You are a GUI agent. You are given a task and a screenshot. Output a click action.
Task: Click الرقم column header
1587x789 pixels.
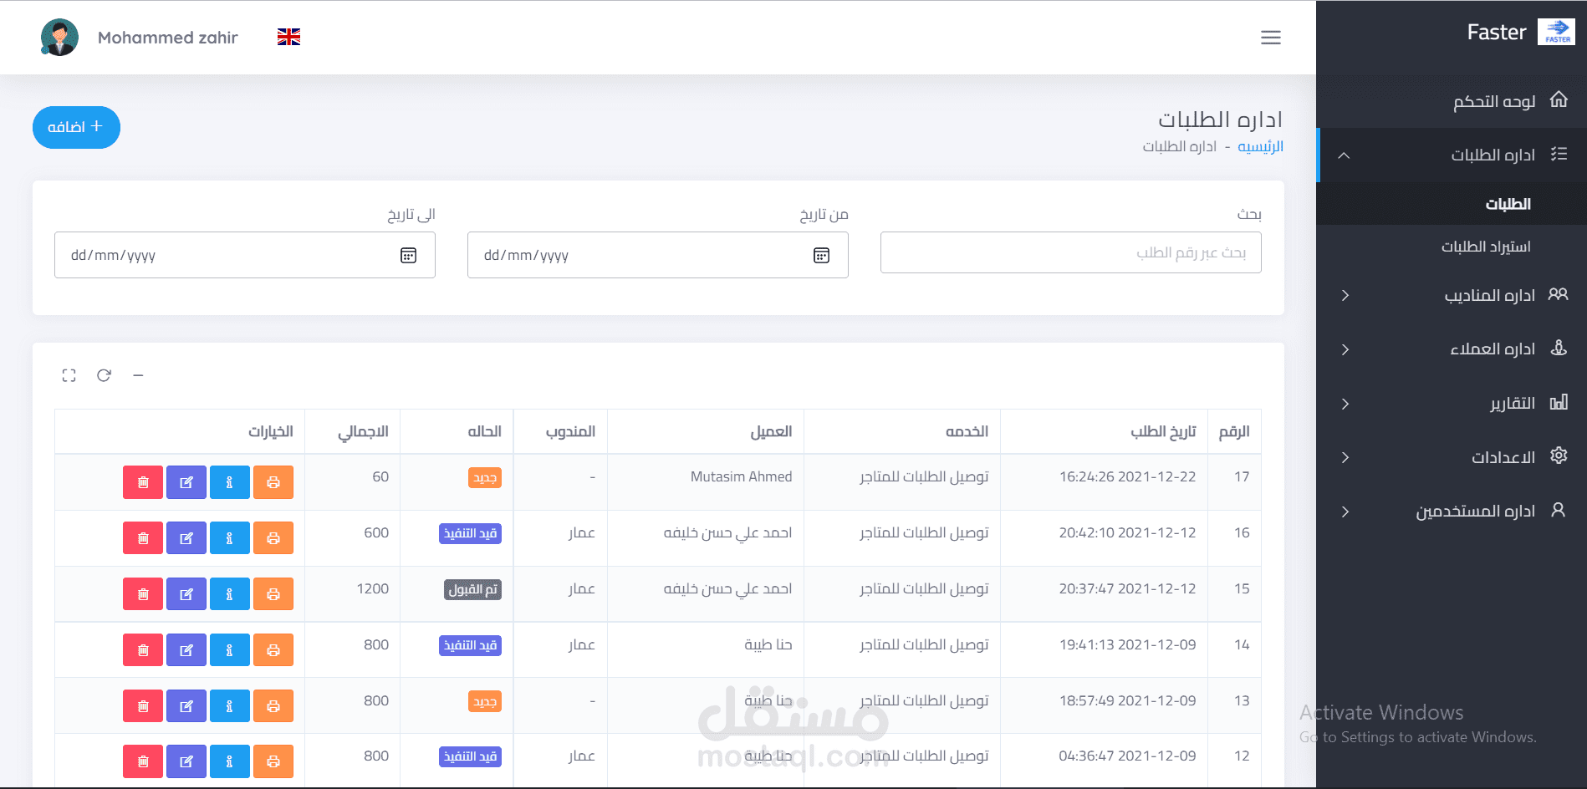tap(1234, 431)
